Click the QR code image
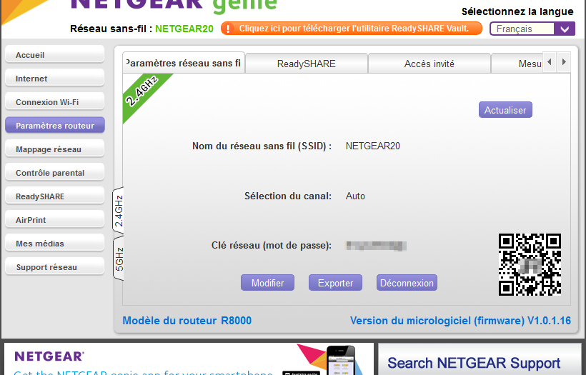 530,264
